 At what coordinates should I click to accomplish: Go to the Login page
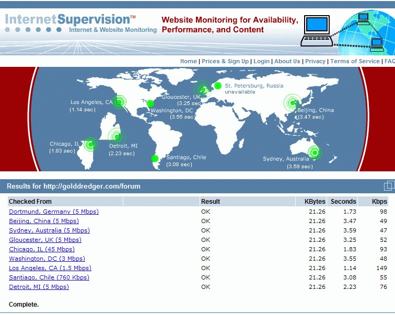click(x=261, y=61)
